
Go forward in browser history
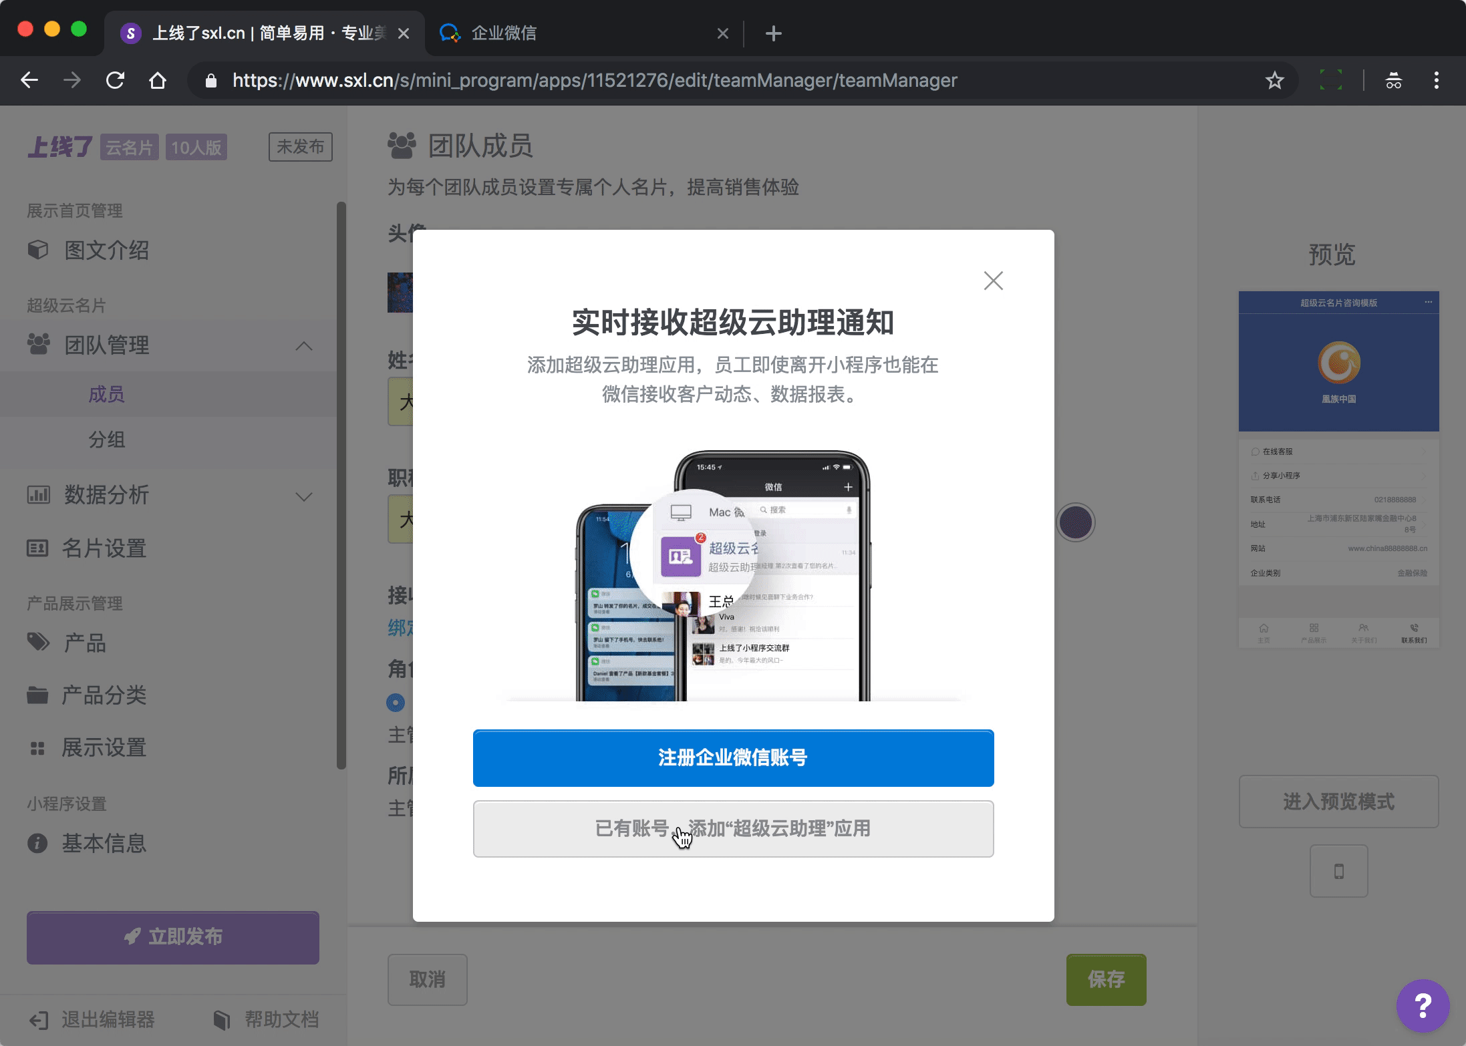click(72, 81)
